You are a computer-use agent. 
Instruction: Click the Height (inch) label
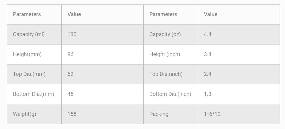[165, 54]
